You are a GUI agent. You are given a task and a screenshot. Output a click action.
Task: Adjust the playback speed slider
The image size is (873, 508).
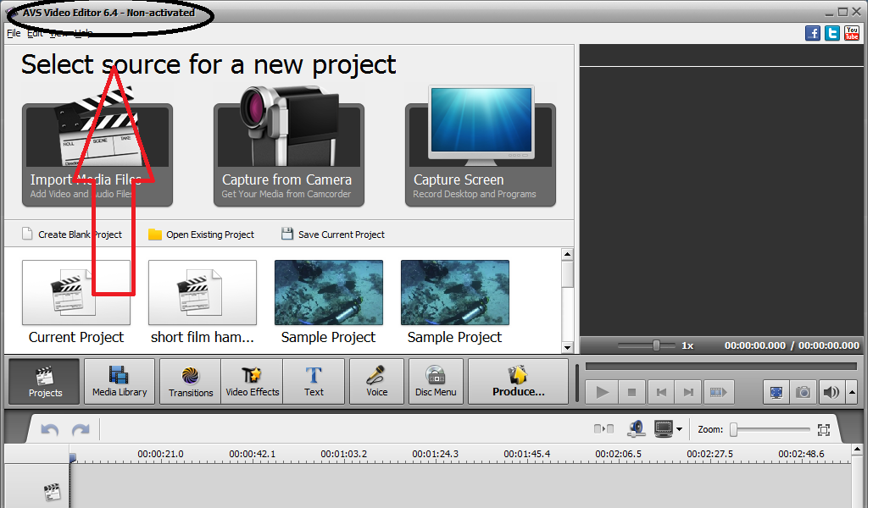point(656,345)
